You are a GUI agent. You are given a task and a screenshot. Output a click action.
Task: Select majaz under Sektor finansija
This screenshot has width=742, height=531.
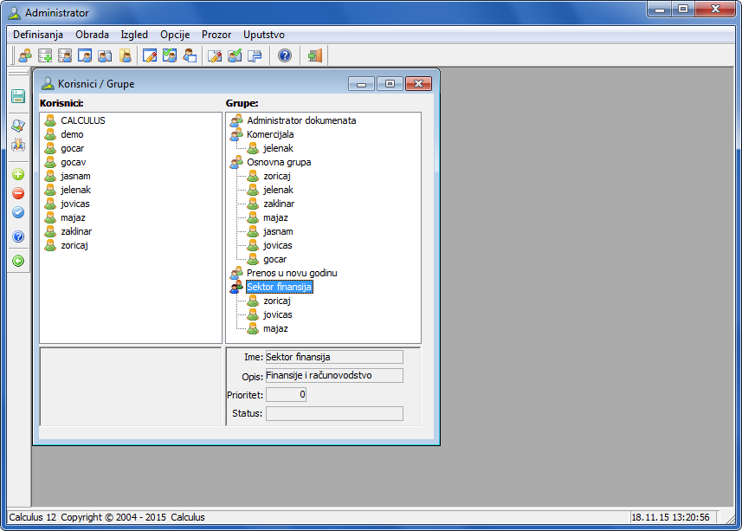[275, 328]
